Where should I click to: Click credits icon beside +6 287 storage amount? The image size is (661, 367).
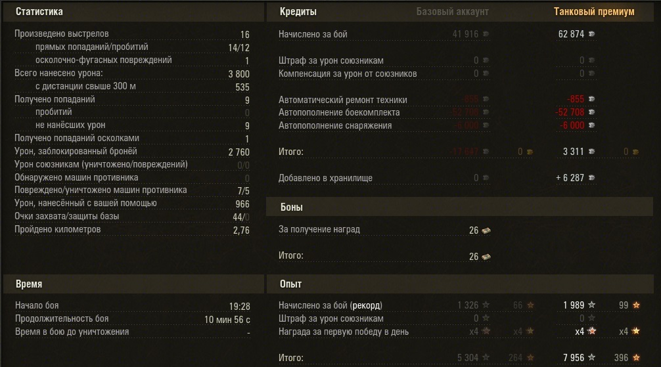pyautogui.click(x=591, y=177)
